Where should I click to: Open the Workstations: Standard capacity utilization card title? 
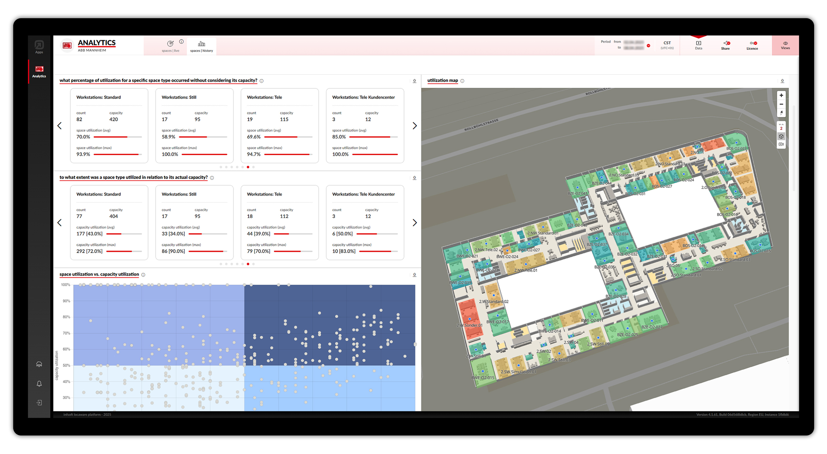(99, 194)
